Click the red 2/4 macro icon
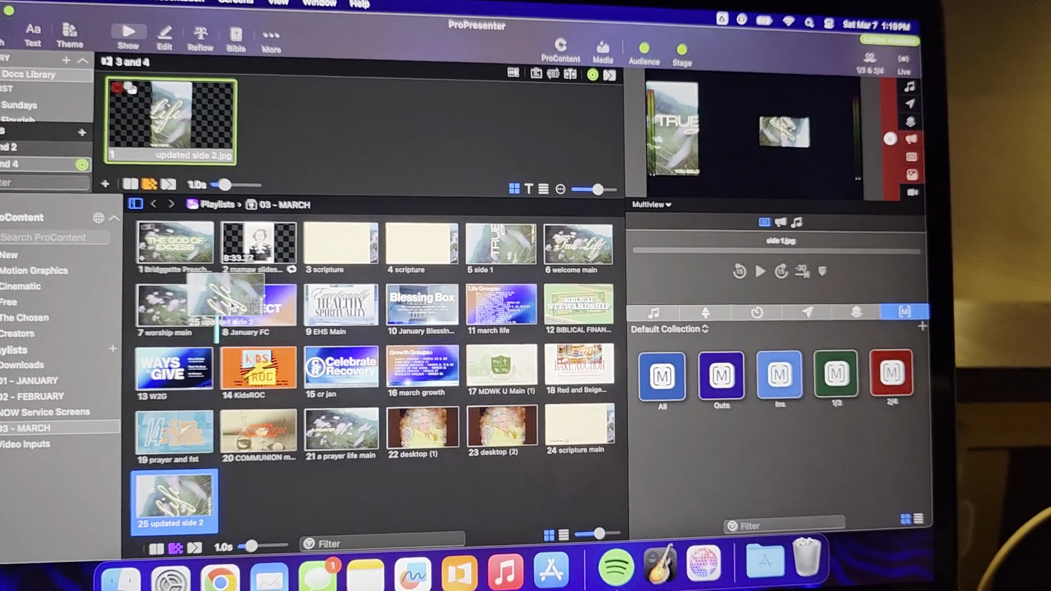The image size is (1051, 591). pyautogui.click(x=891, y=373)
